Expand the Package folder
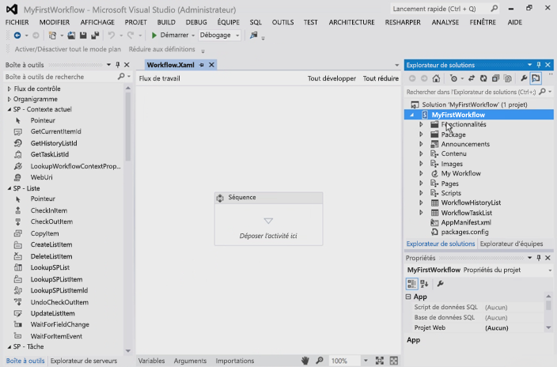The height and width of the screenshot is (367, 557). 421,134
